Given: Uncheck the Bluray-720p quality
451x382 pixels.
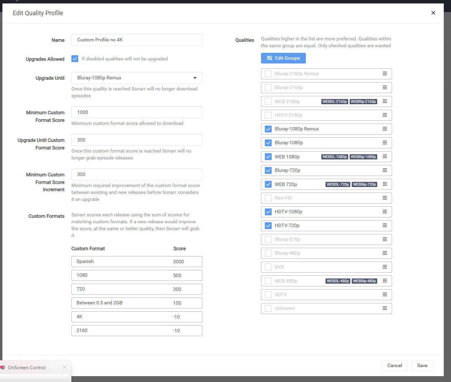Looking at the screenshot, I should pos(268,170).
